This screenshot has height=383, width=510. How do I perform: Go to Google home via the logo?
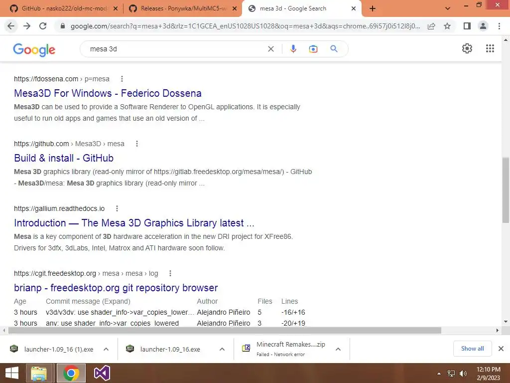(34, 49)
